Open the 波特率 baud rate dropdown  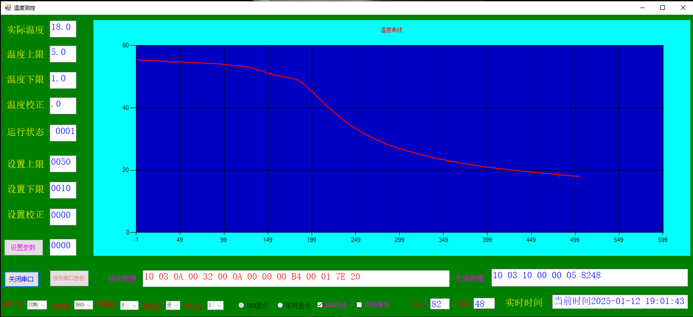(84, 305)
